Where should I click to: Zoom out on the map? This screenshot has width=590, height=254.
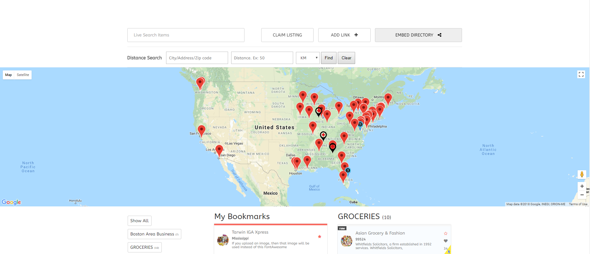(582, 195)
